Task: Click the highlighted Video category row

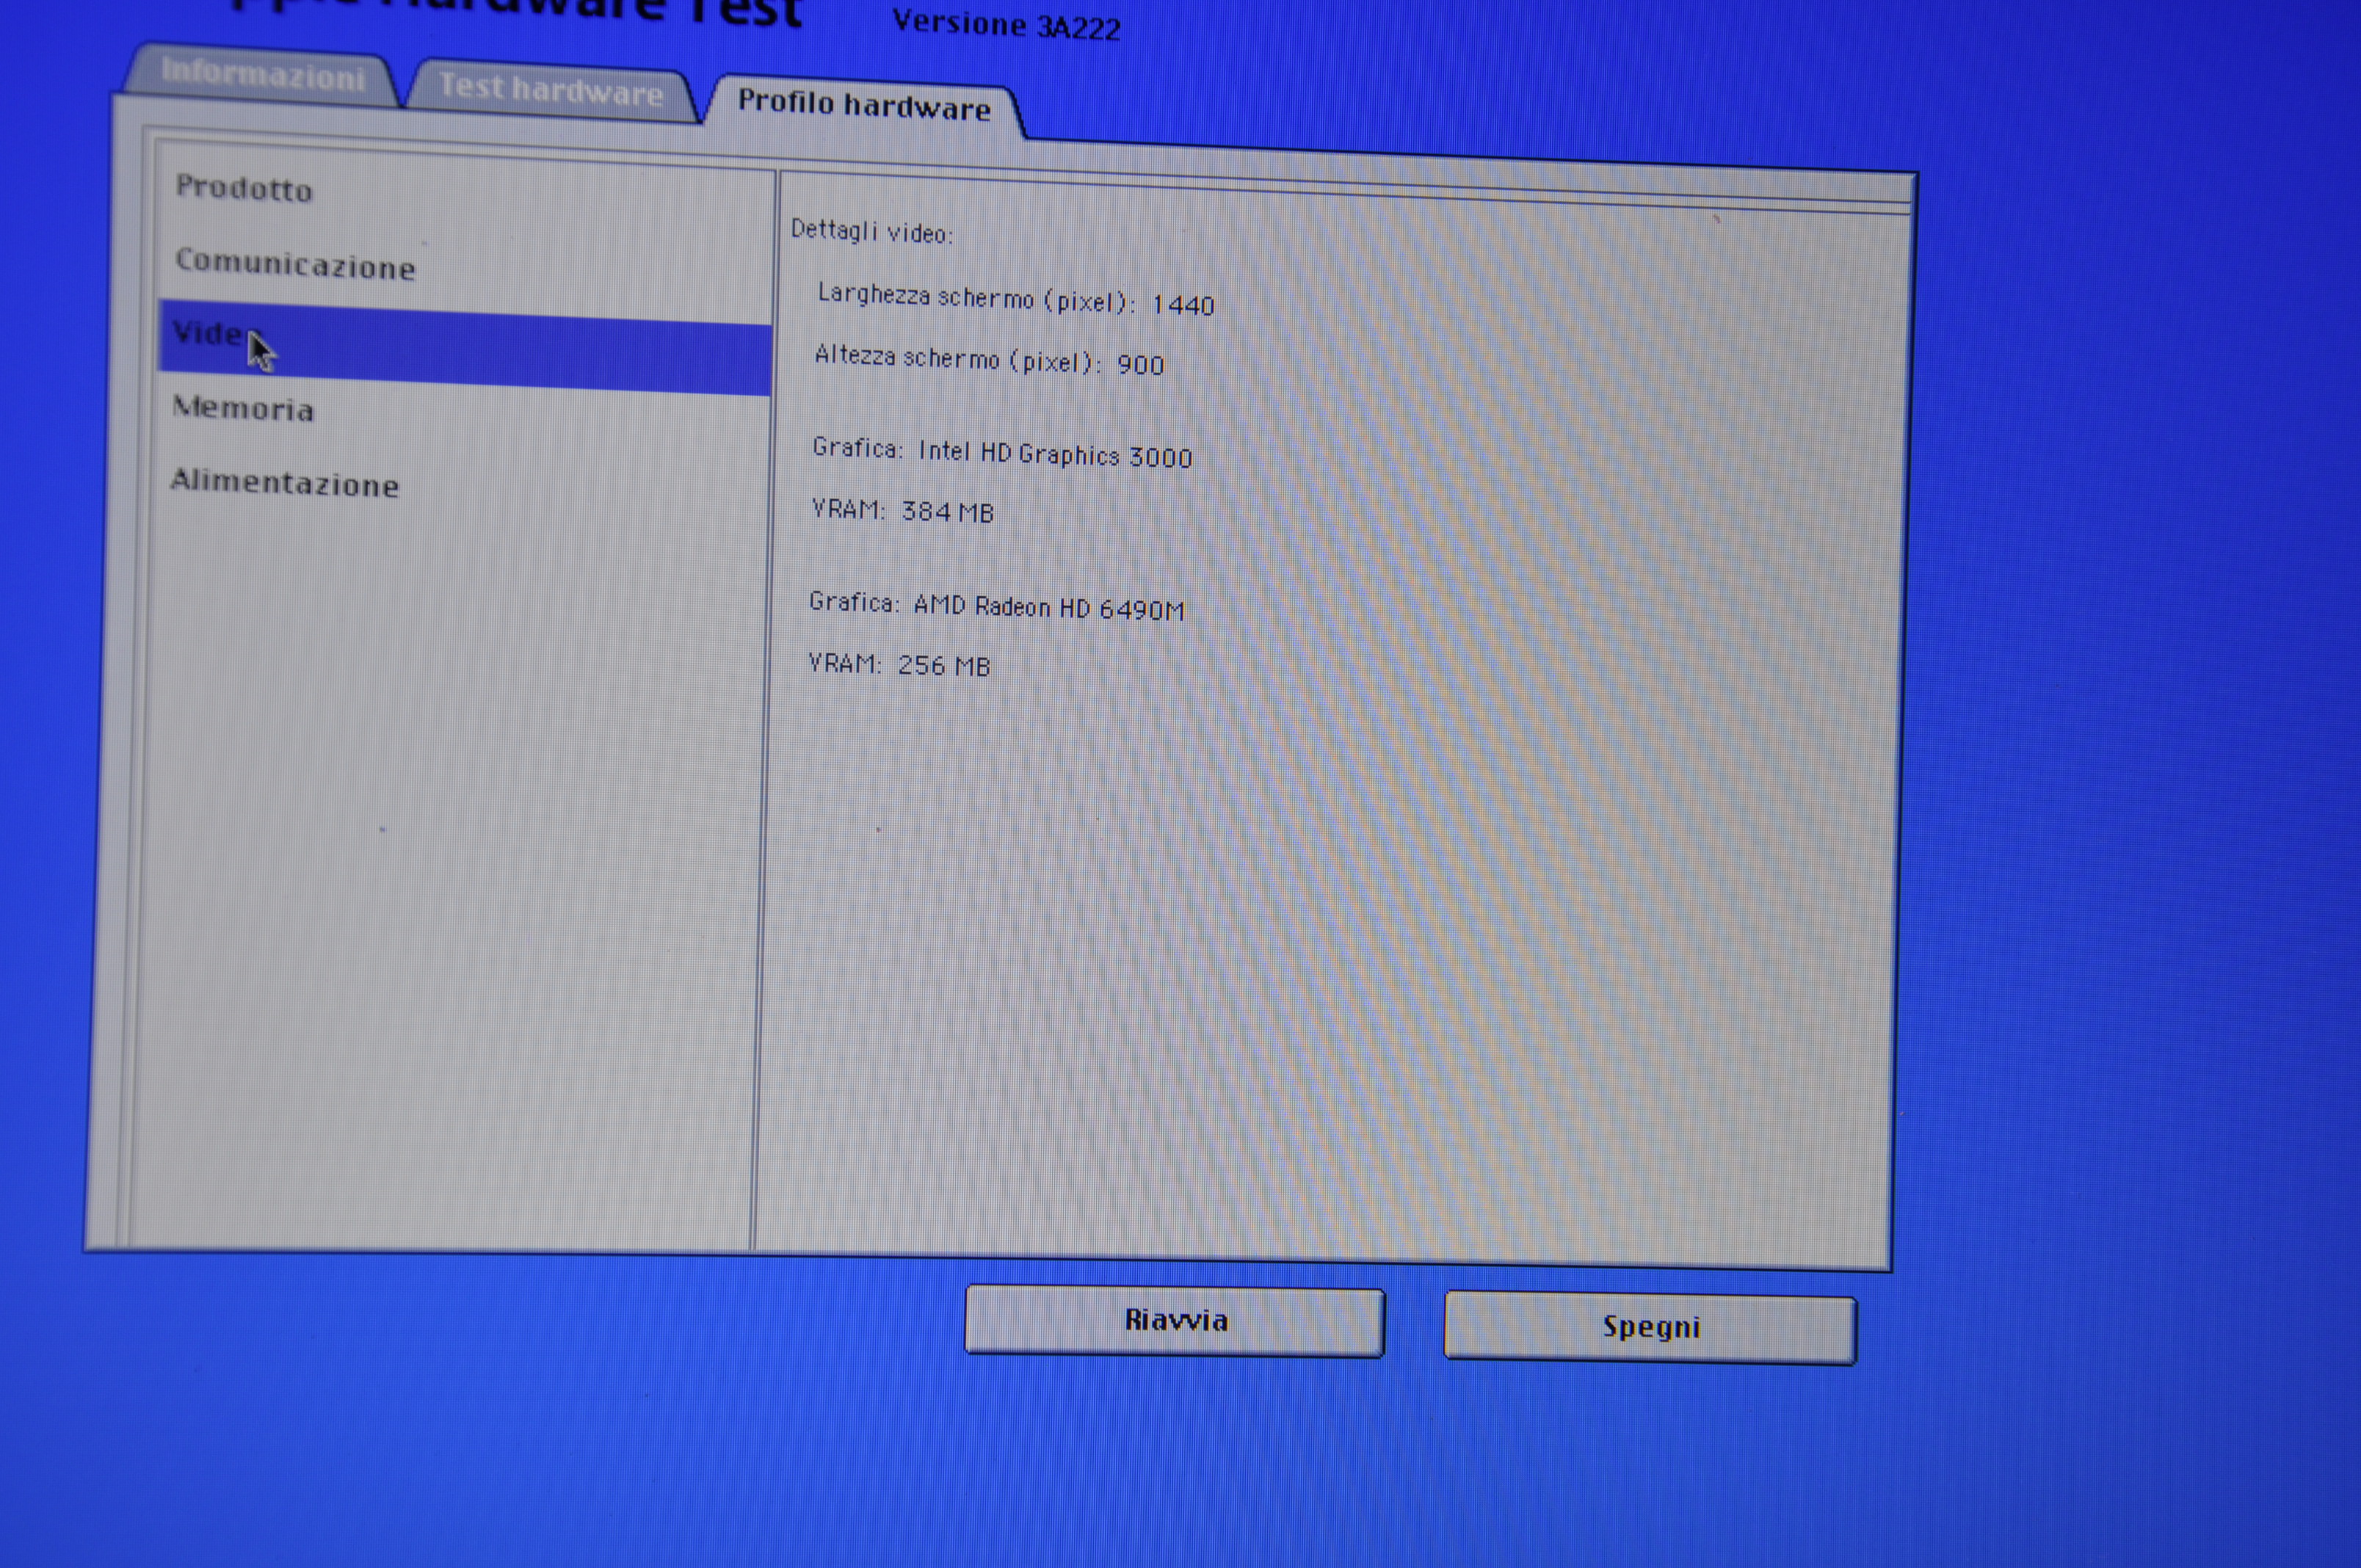Action: (x=465, y=349)
